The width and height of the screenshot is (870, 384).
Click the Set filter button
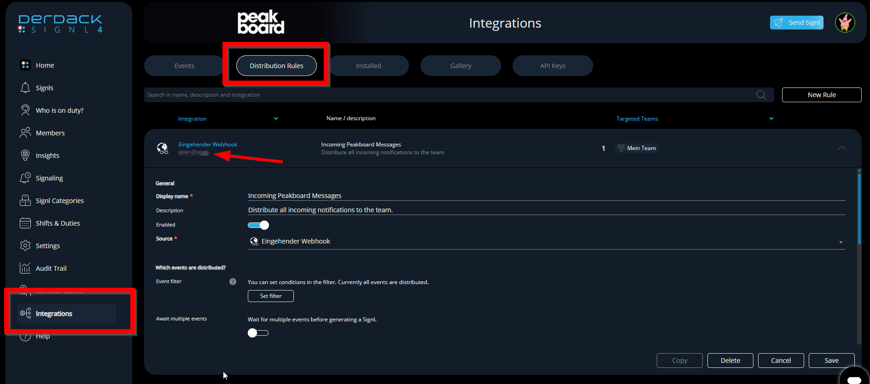(x=271, y=296)
